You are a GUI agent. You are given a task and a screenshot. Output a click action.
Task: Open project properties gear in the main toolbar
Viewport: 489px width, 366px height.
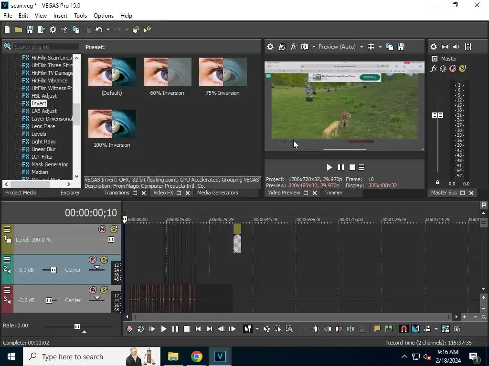[x=53, y=30]
